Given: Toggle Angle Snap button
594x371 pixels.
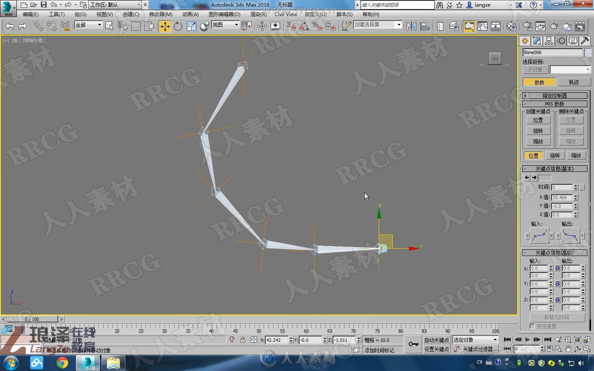Looking at the screenshot, I should click(304, 26).
